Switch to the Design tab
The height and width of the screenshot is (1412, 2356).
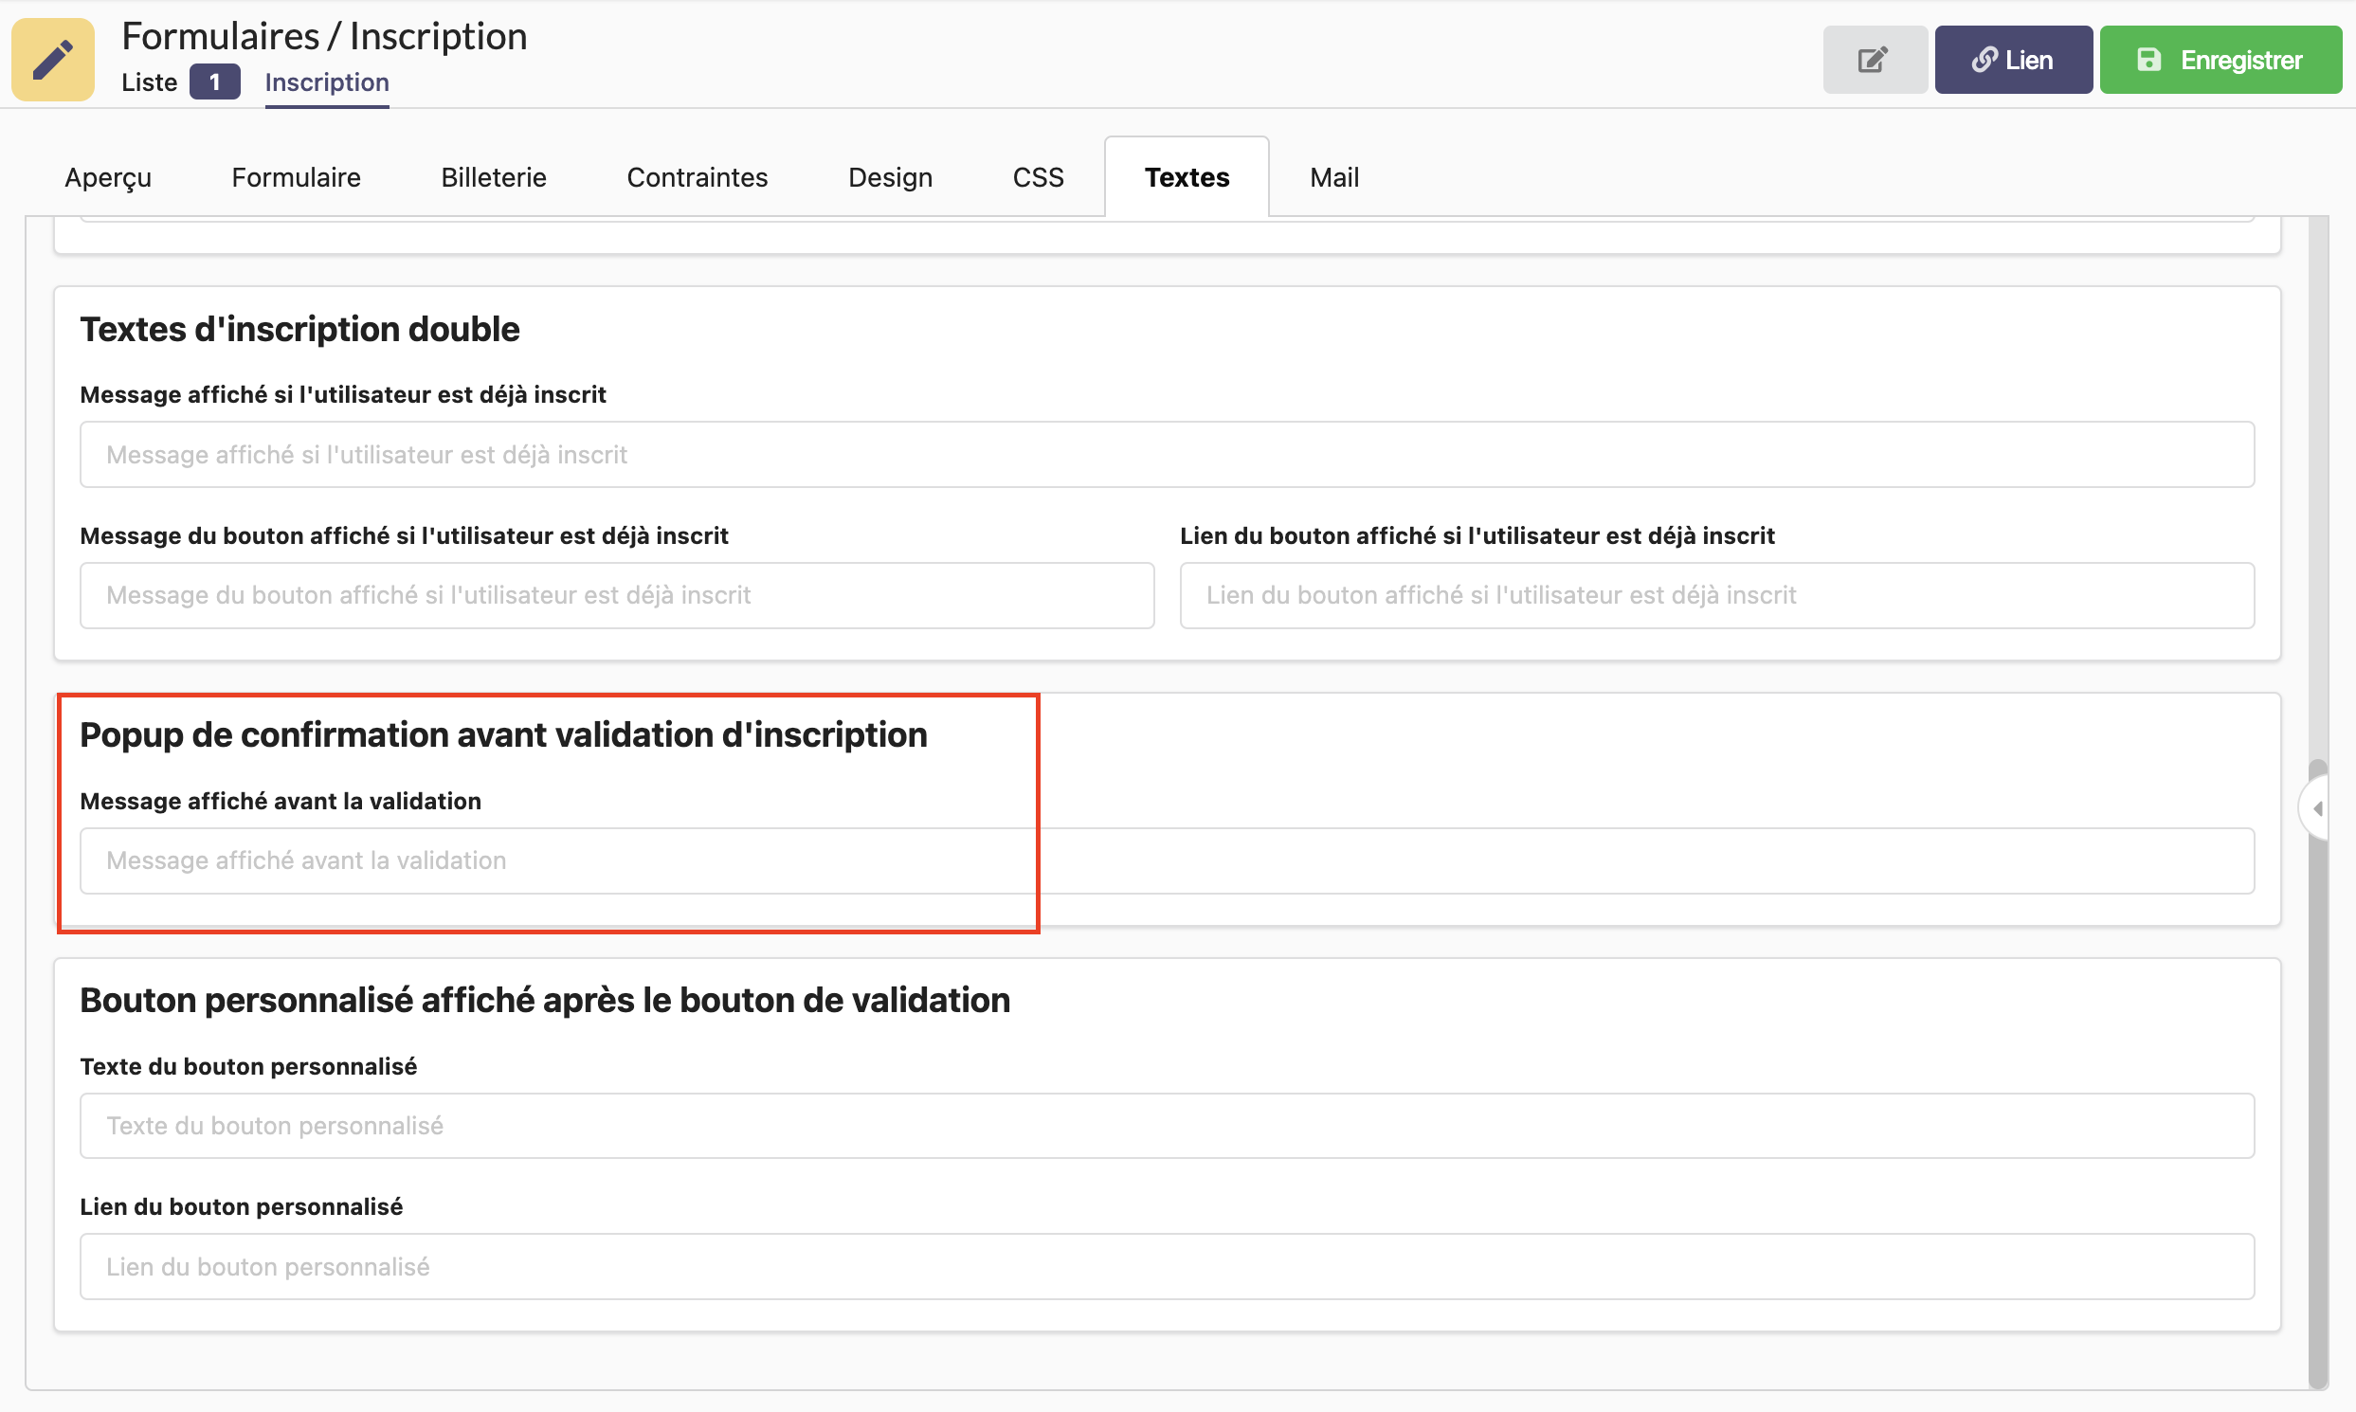(x=890, y=177)
